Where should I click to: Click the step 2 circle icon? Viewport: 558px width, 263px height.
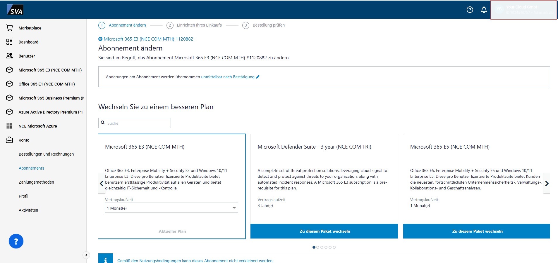coord(170,25)
